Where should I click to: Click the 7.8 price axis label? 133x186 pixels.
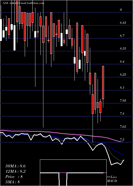pos(122,113)
